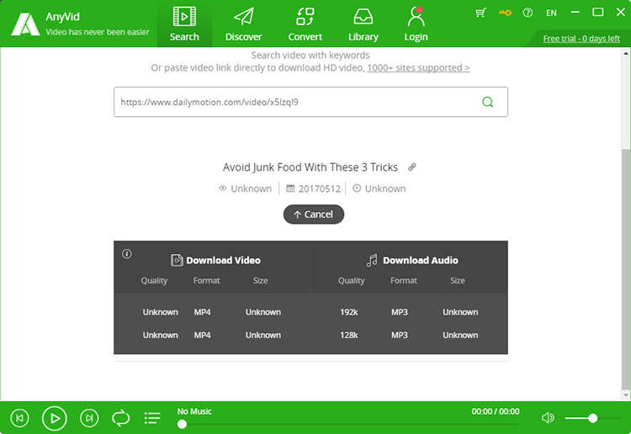Viewport: 631px width, 434px height.
Task: Open the Search tab
Action: pos(184,24)
